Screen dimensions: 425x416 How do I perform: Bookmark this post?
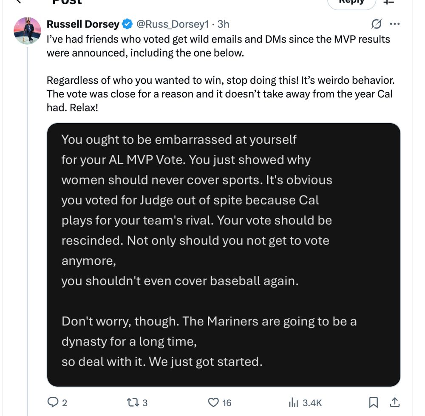(x=374, y=402)
